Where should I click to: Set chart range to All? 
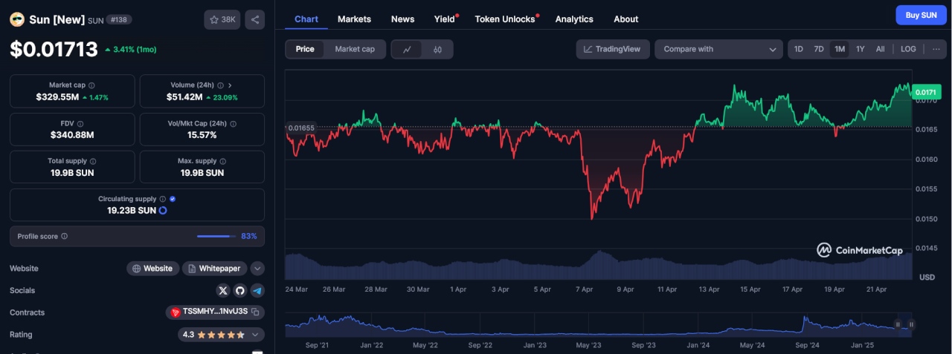pos(881,49)
